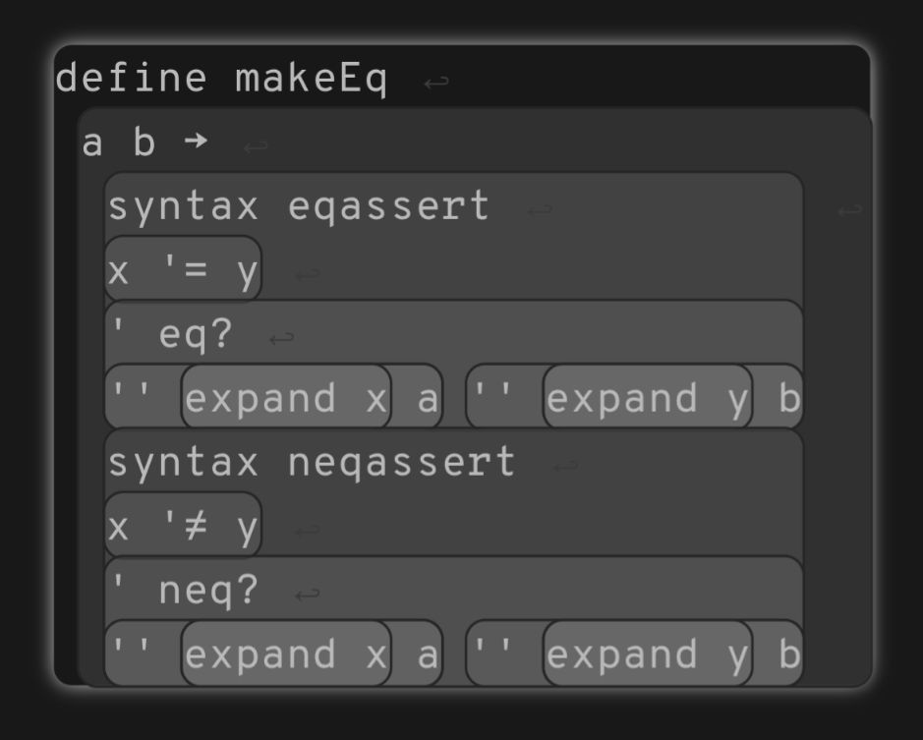Click the newline symbol after eqassert
The height and width of the screenshot is (740, 923).
pos(539,209)
